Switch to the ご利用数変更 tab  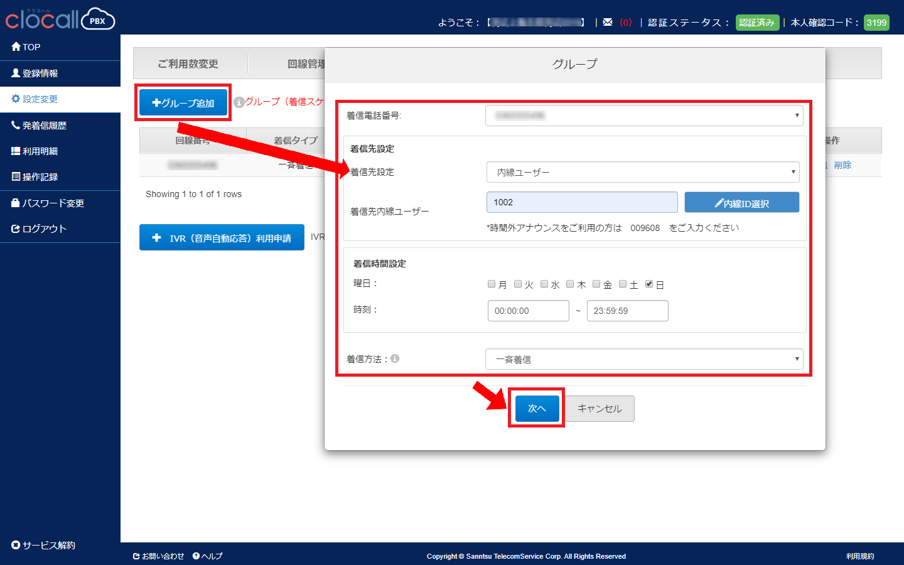(188, 63)
